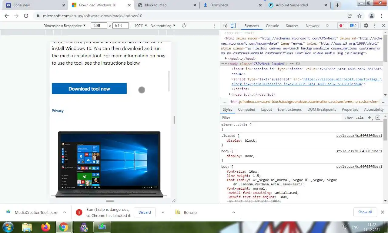This screenshot has width=388, height=233.
Task: Open options chevron for MediaCreationTool.exe
Action: 64,212
